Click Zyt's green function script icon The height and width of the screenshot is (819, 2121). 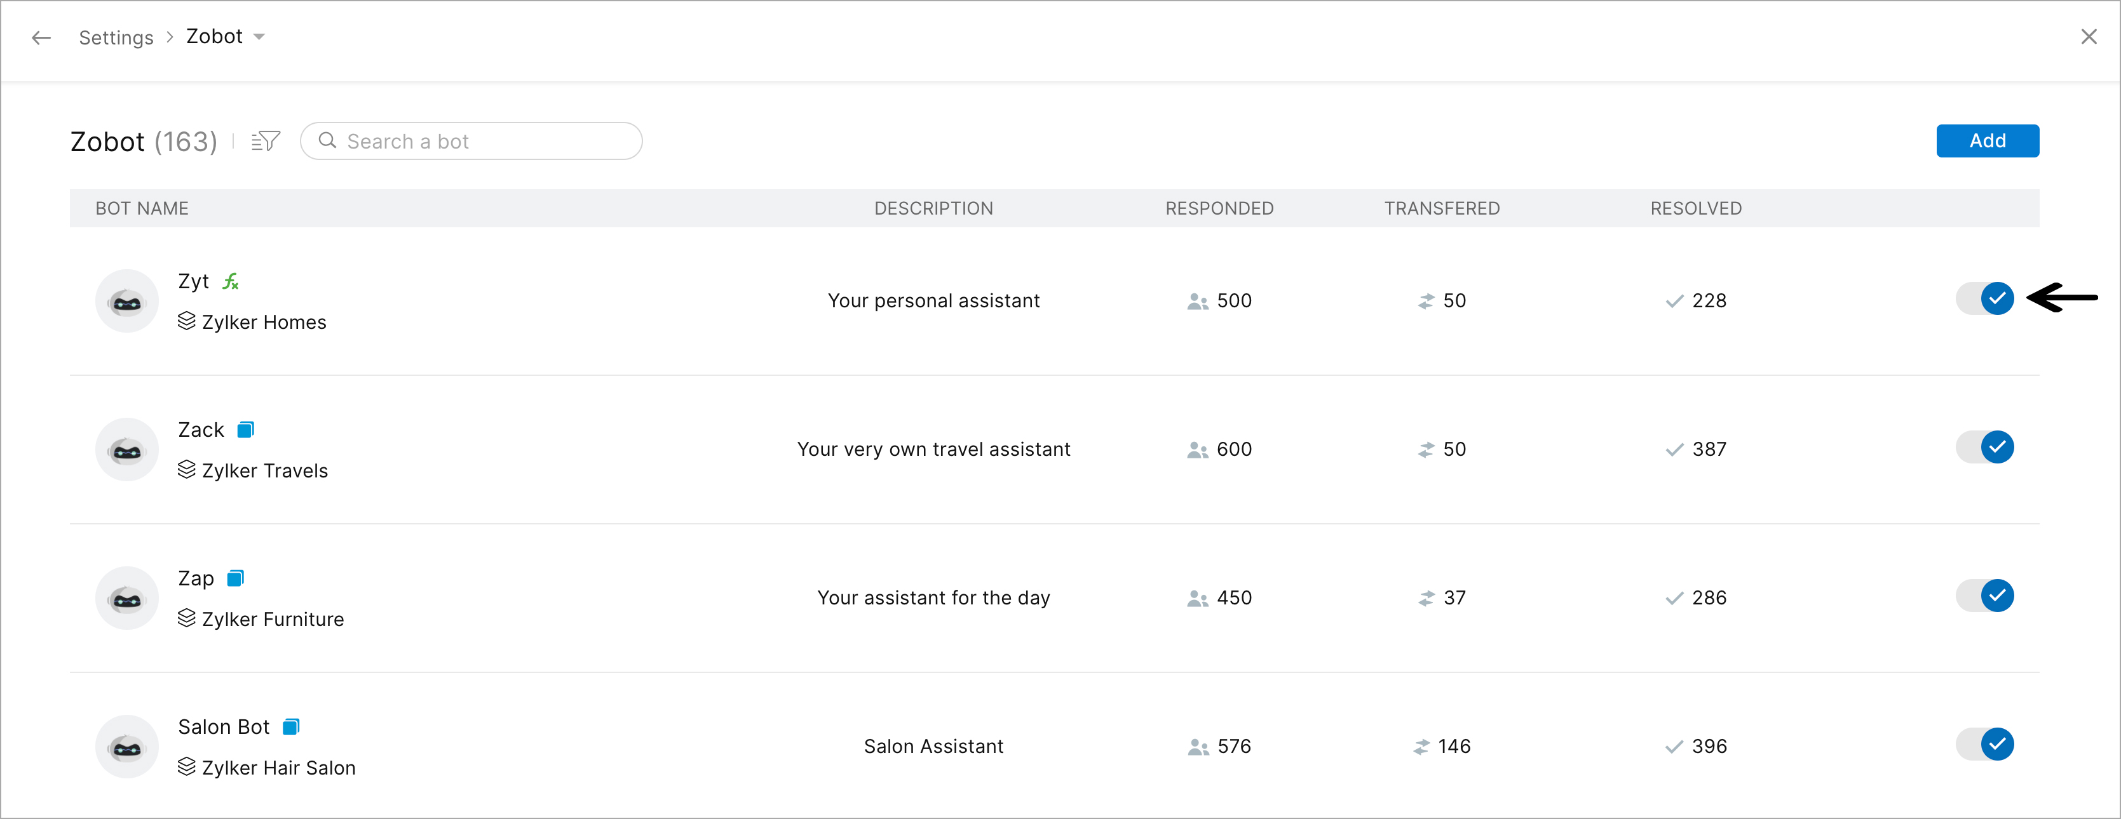coord(231,282)
